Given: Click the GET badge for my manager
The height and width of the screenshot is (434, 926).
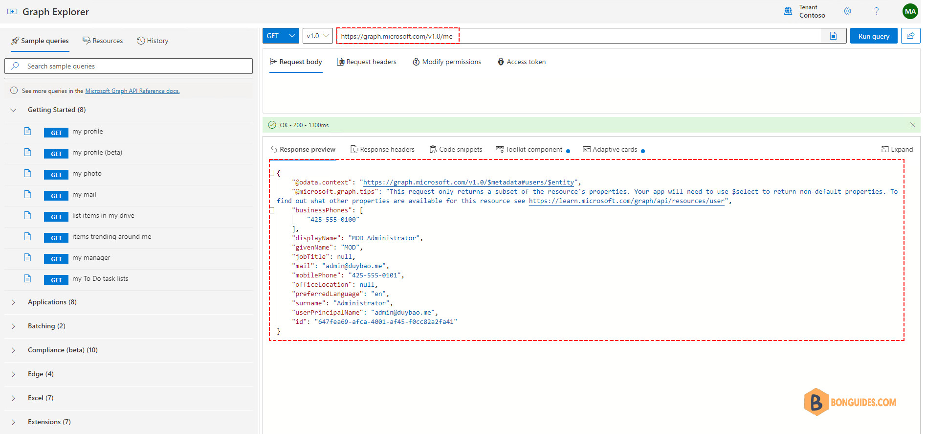Looking at the screenshot, I should [x=56, y=259].
